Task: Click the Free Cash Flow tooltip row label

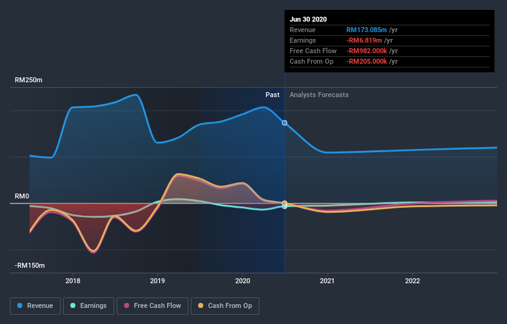Action: (313, 51)
